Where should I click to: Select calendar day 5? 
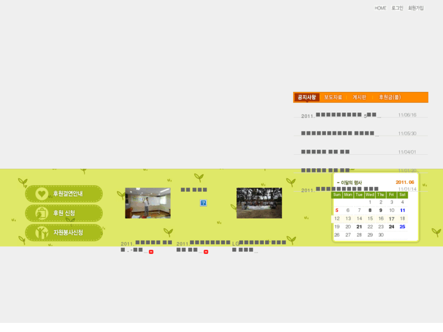[x=337, y=210]
